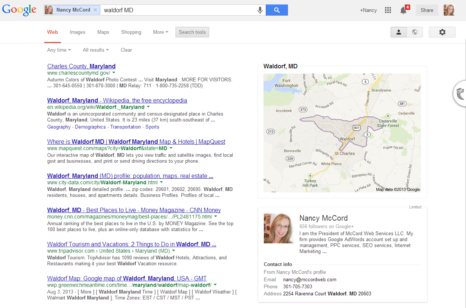466x308 pixels.
Task: Click the Share button
Action: tap(427, 10)
